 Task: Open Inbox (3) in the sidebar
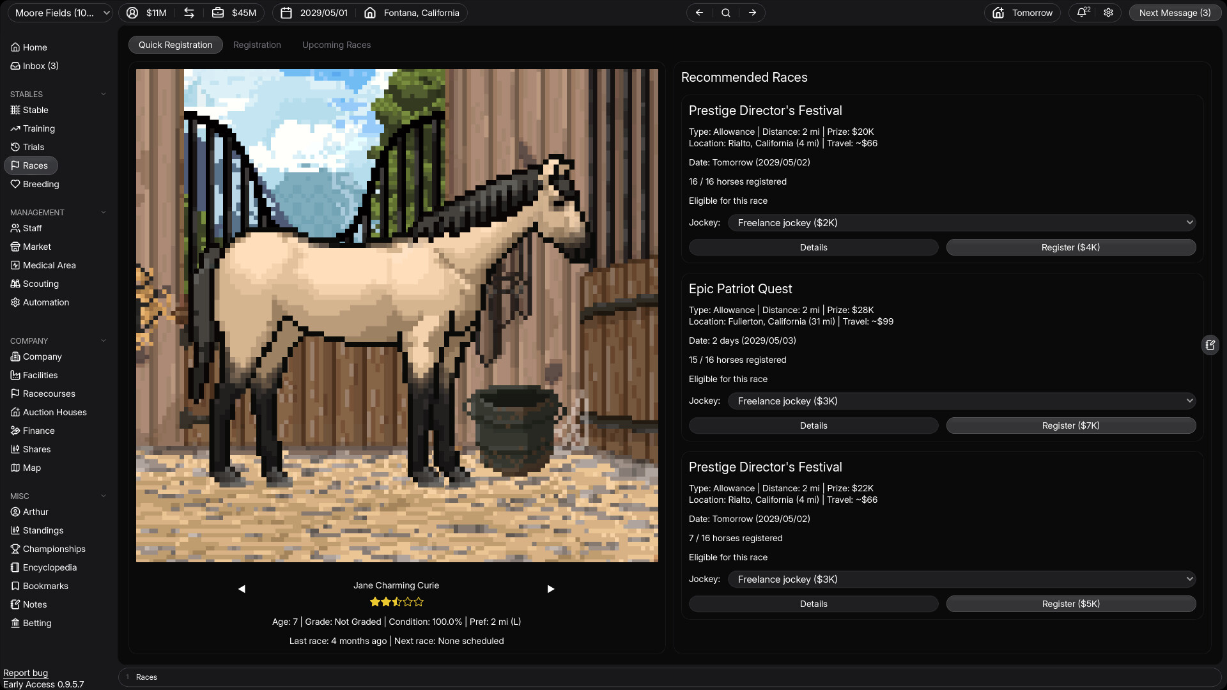click(x=35, y=66)
